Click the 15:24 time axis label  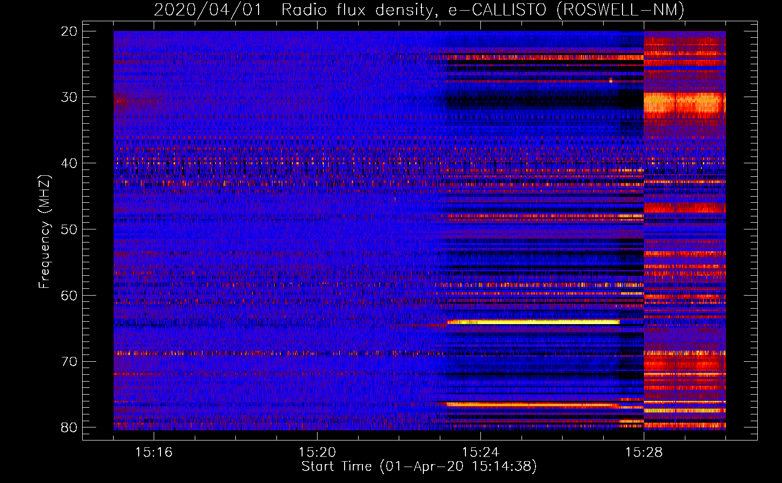click(x=480, y=453)
